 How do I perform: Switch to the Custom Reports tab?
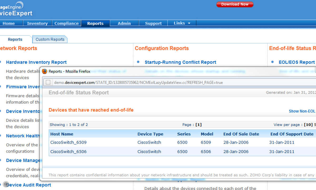point(50,39)
